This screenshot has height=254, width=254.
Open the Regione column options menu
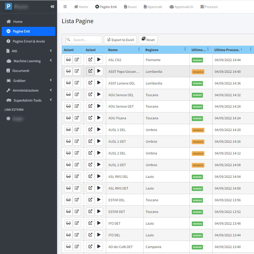[x=185, y=49]
